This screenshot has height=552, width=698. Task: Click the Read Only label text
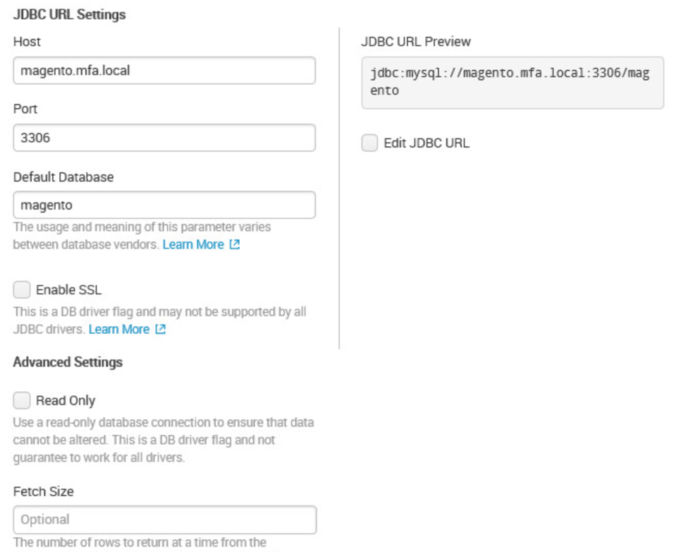click(x=66, y=401)
